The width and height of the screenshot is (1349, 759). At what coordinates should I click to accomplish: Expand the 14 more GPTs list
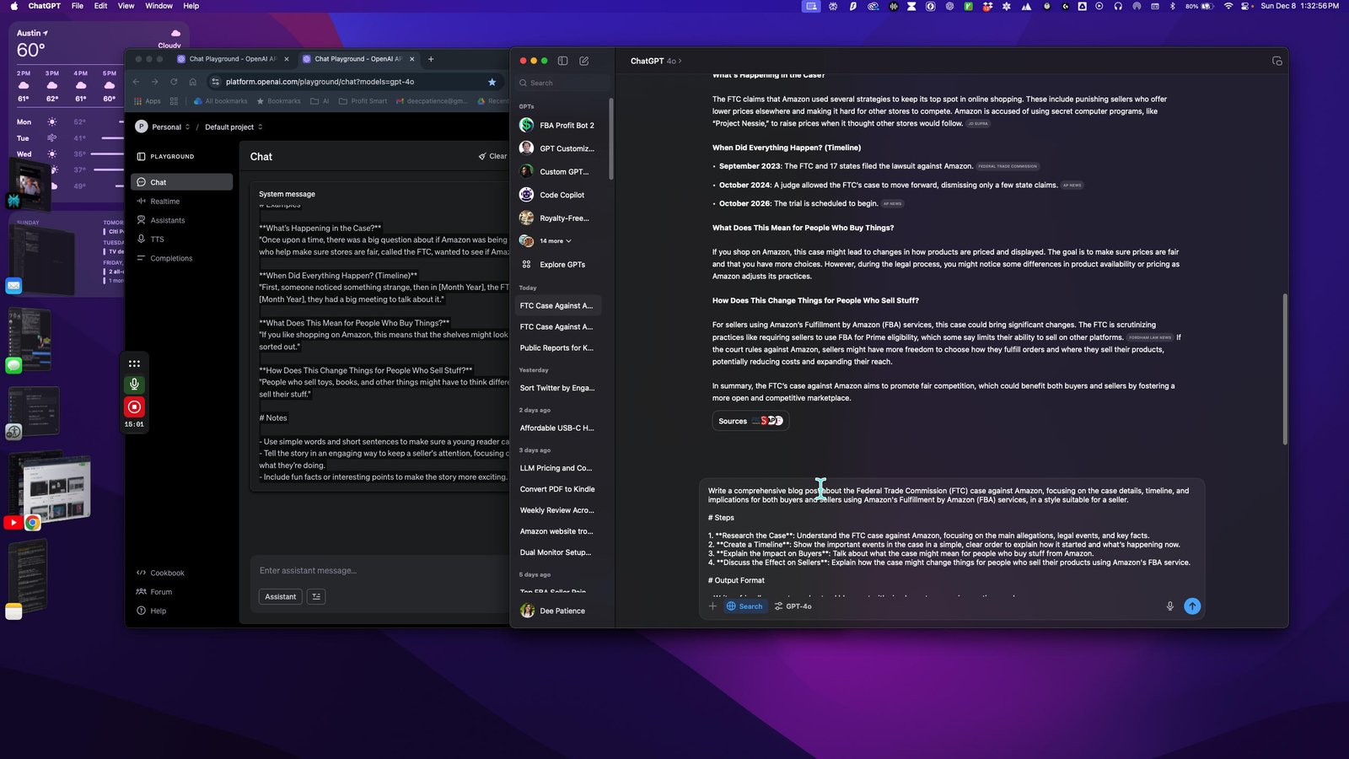555,241
